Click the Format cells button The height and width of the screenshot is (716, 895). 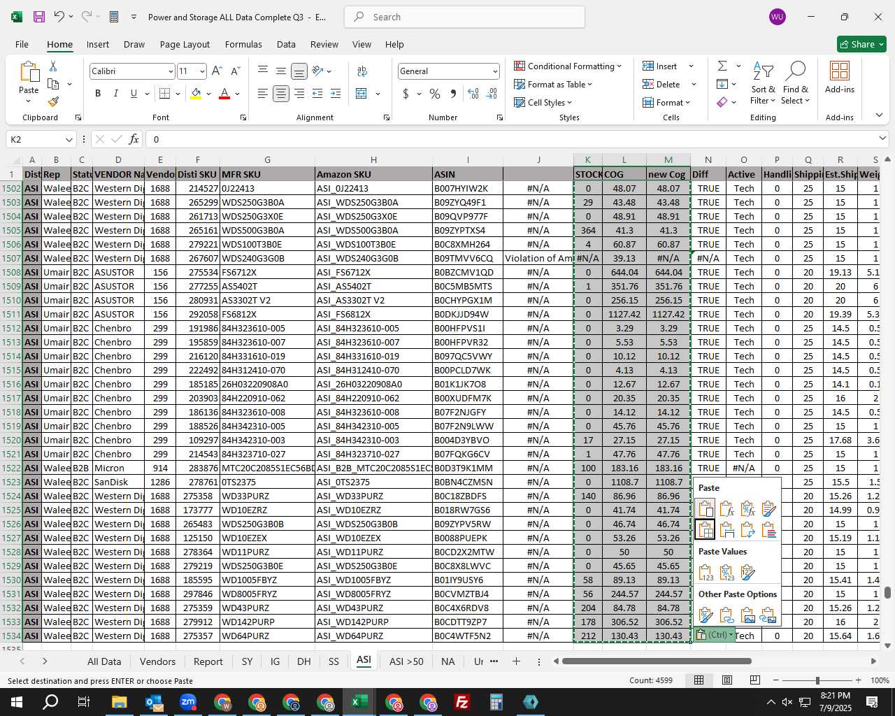(x=666, y=102)
